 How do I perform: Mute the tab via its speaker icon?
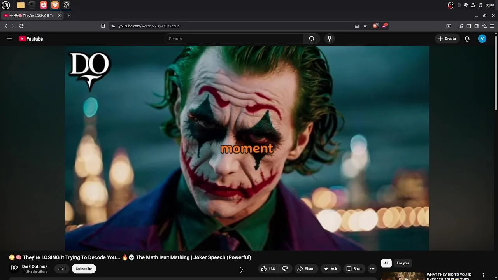(x=11, y=16)
